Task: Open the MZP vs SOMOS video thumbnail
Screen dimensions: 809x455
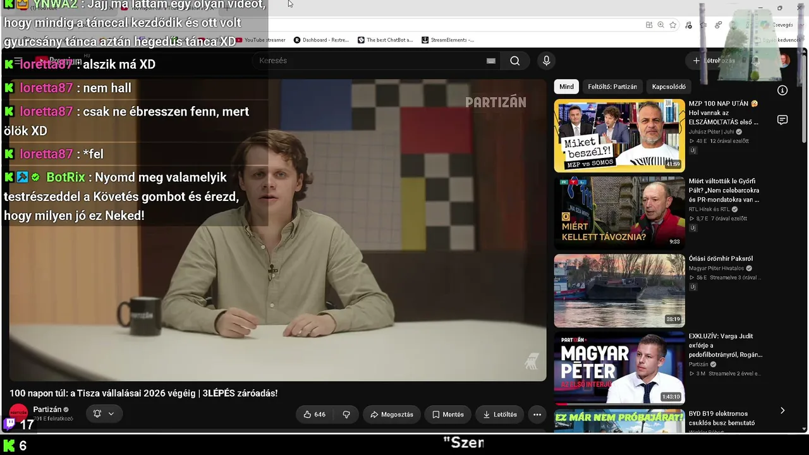Action: tap(619, 135)
